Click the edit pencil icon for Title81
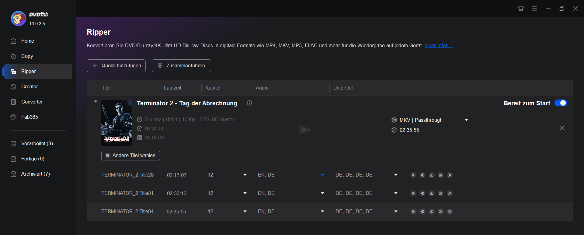Screen dimensions: 584x235 pos(432,193)
